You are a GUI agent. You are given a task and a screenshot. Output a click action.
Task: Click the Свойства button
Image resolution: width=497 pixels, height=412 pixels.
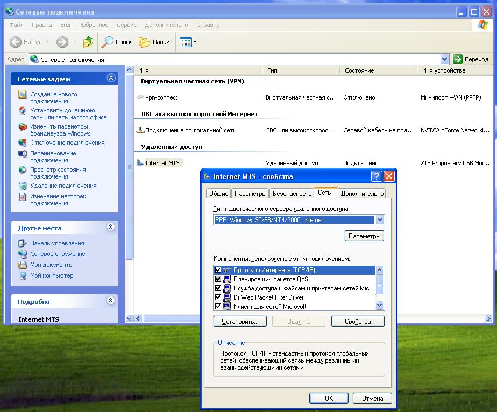coord(358,322)
